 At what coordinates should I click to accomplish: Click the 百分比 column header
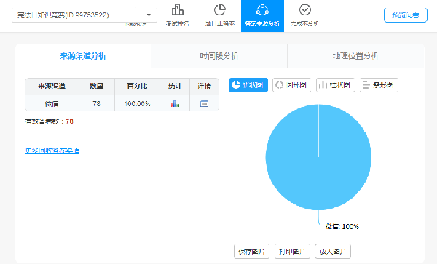click(138, 86)
